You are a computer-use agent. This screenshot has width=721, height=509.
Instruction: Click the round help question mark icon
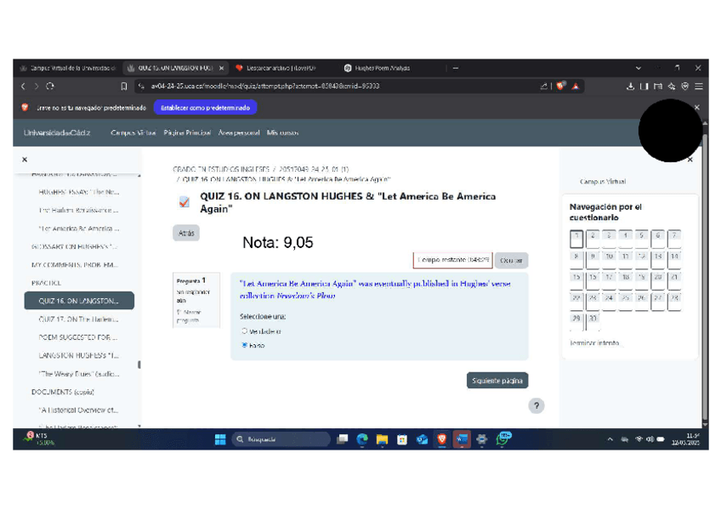(536, 406)
